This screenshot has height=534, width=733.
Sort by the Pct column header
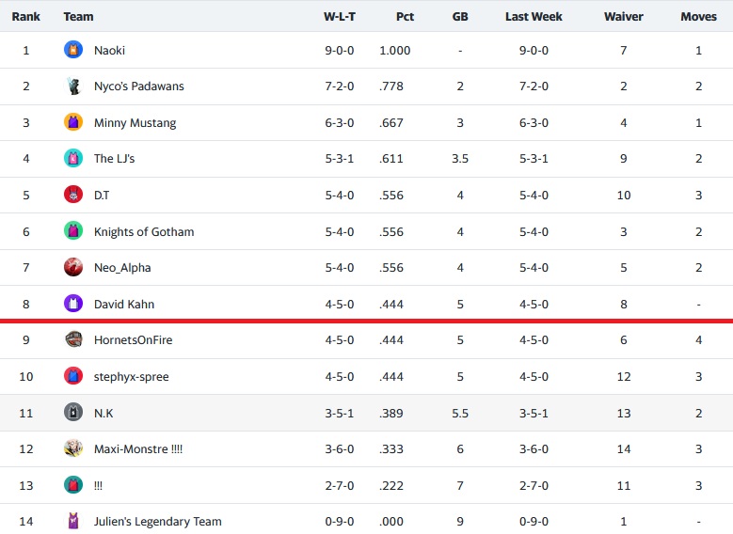(x=406, y=16)
